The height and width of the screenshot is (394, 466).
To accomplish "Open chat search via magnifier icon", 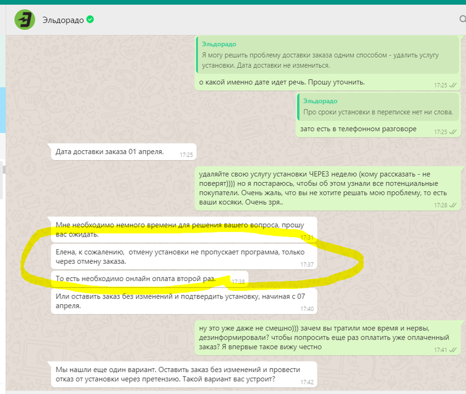I will click(463, 19).
